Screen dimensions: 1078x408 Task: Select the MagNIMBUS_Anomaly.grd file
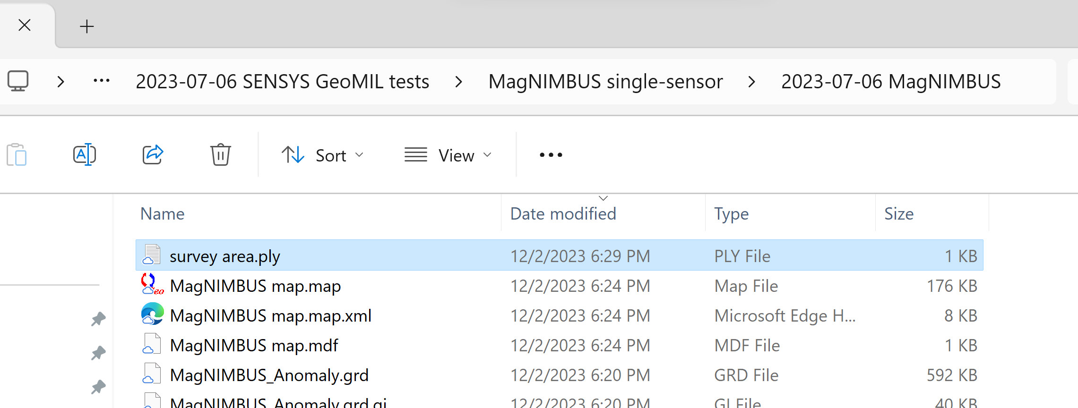tap(270, 374)
